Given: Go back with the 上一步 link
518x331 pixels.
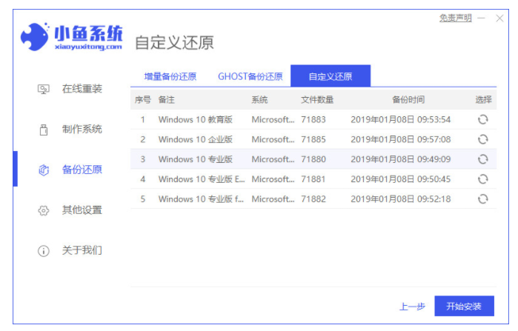Looking at the screenshot, I should coord(412,306).
